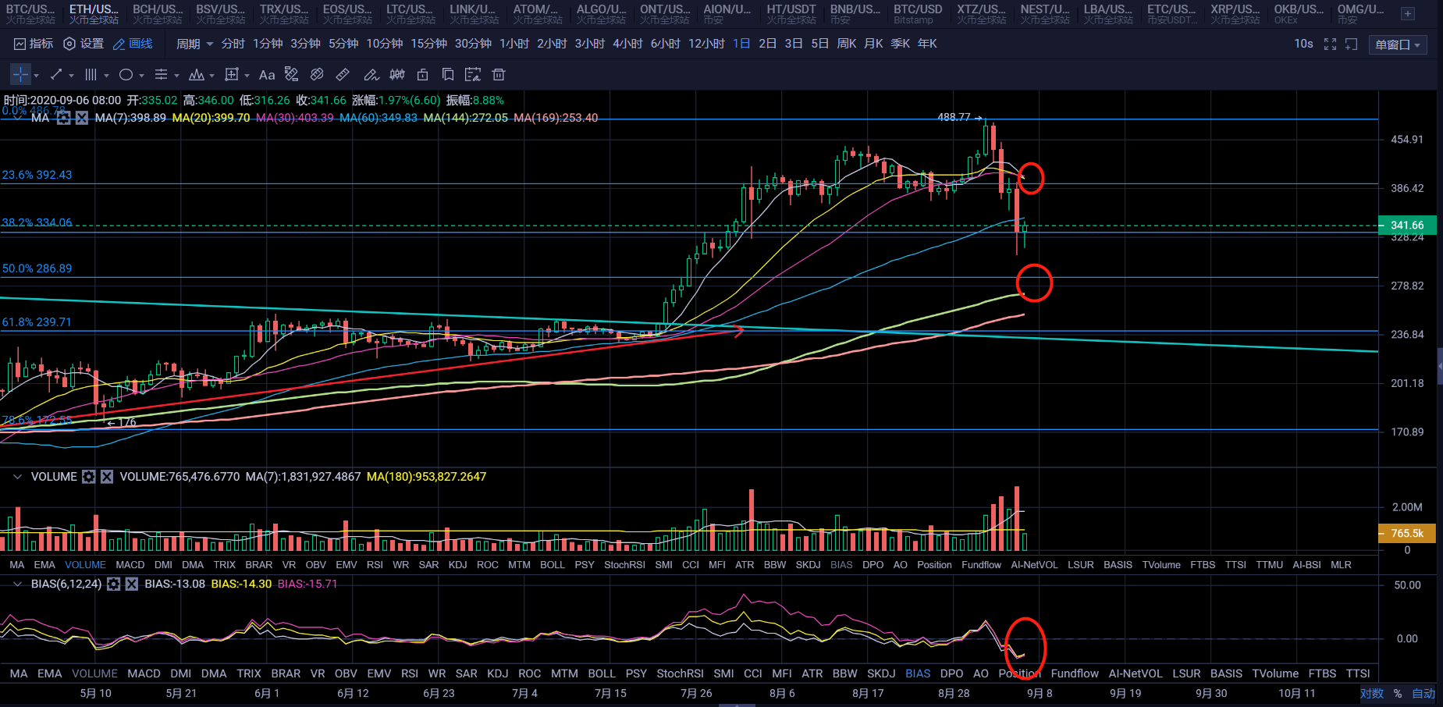
Task: Enter fullscreen chart mode
Action: point(1330,44)
